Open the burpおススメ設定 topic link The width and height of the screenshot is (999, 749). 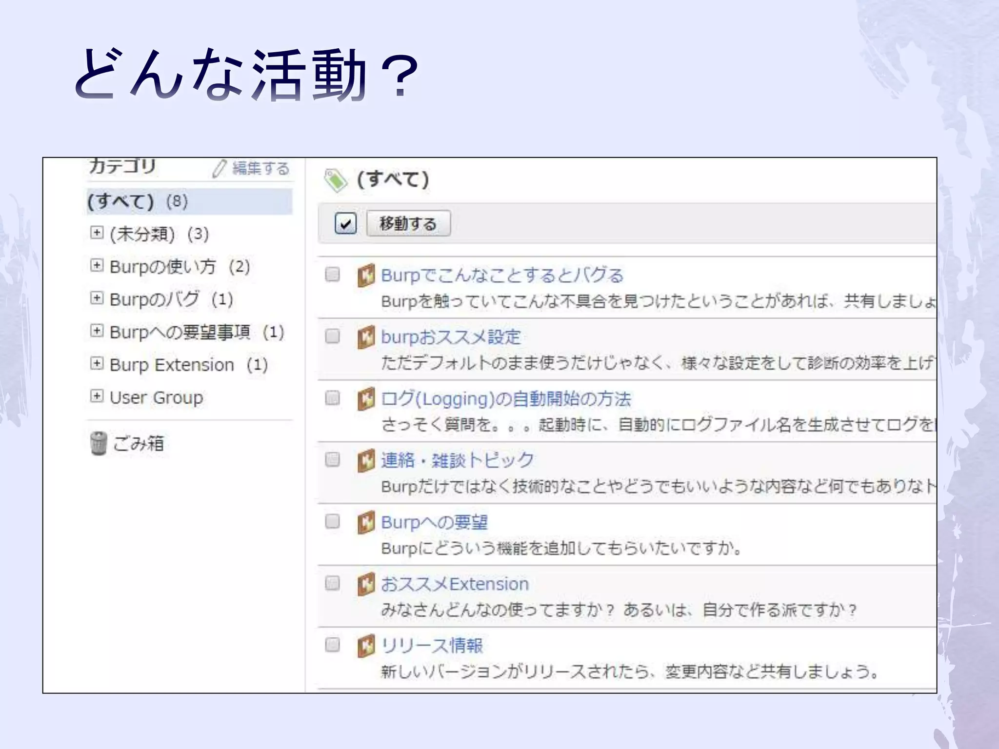[451, 337]
